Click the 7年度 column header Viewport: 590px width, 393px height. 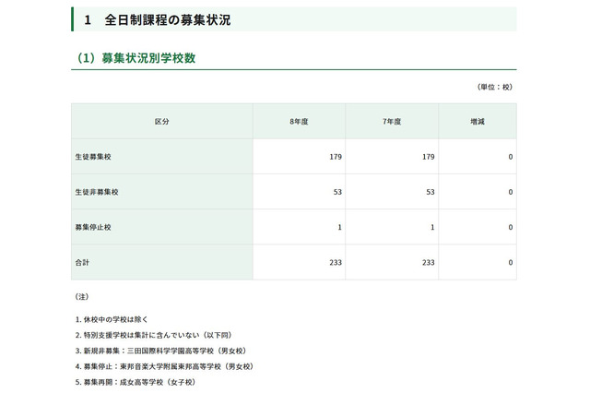(392, 122)
